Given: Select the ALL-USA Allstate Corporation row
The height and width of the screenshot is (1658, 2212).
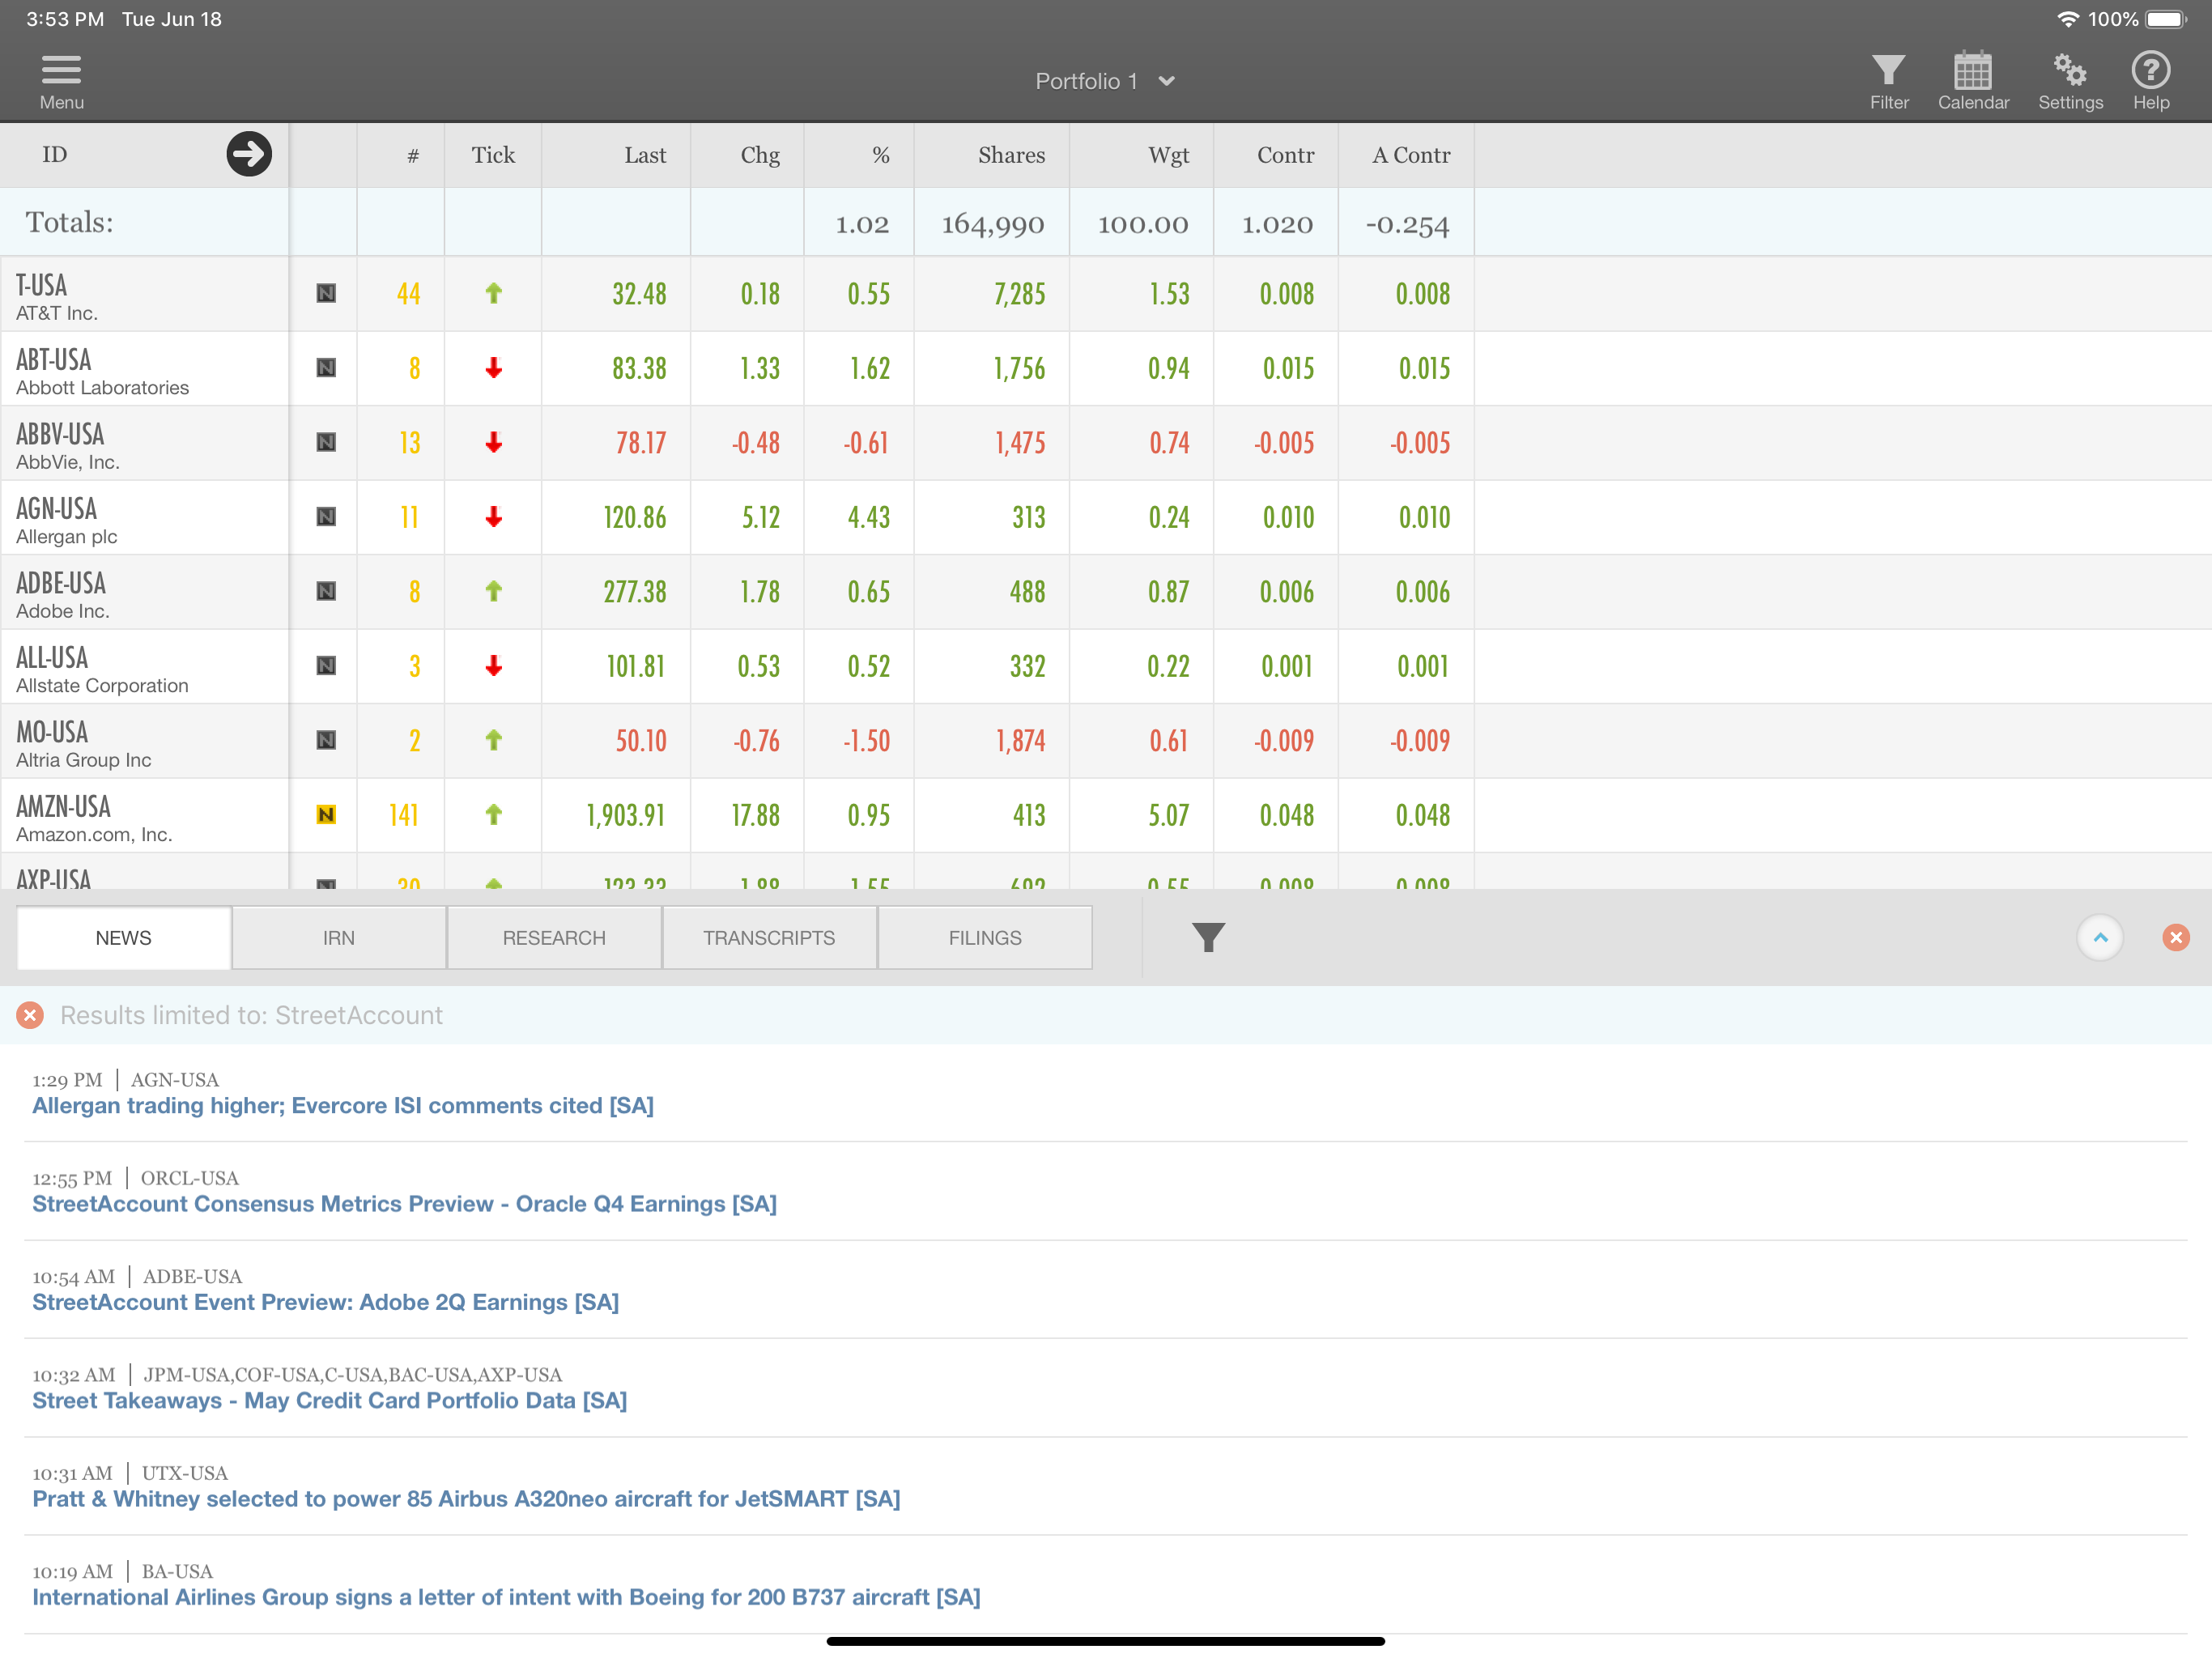Looking at the screenshot, I should tap(1106, 666).
